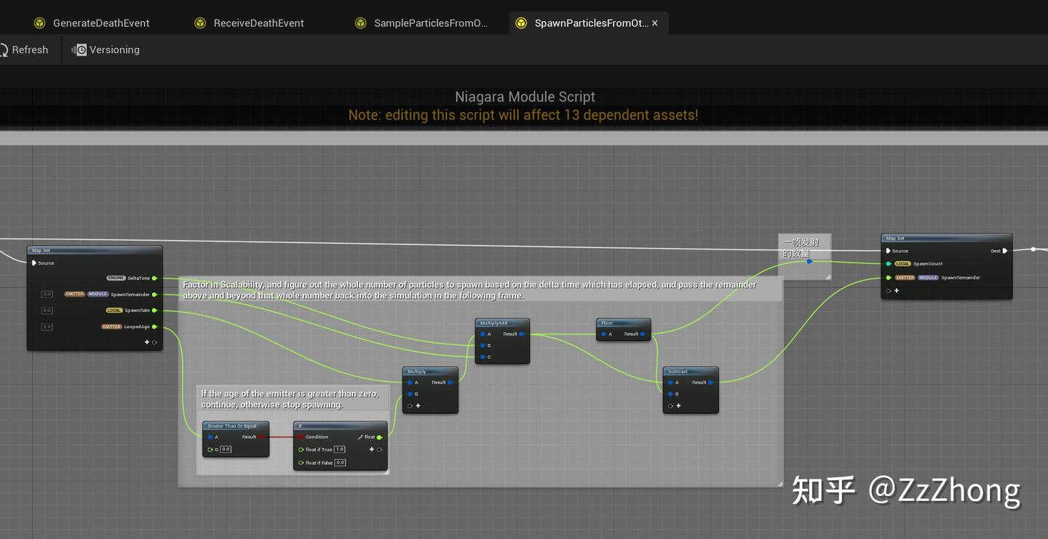Click the Subtract node title

[678, 372]
